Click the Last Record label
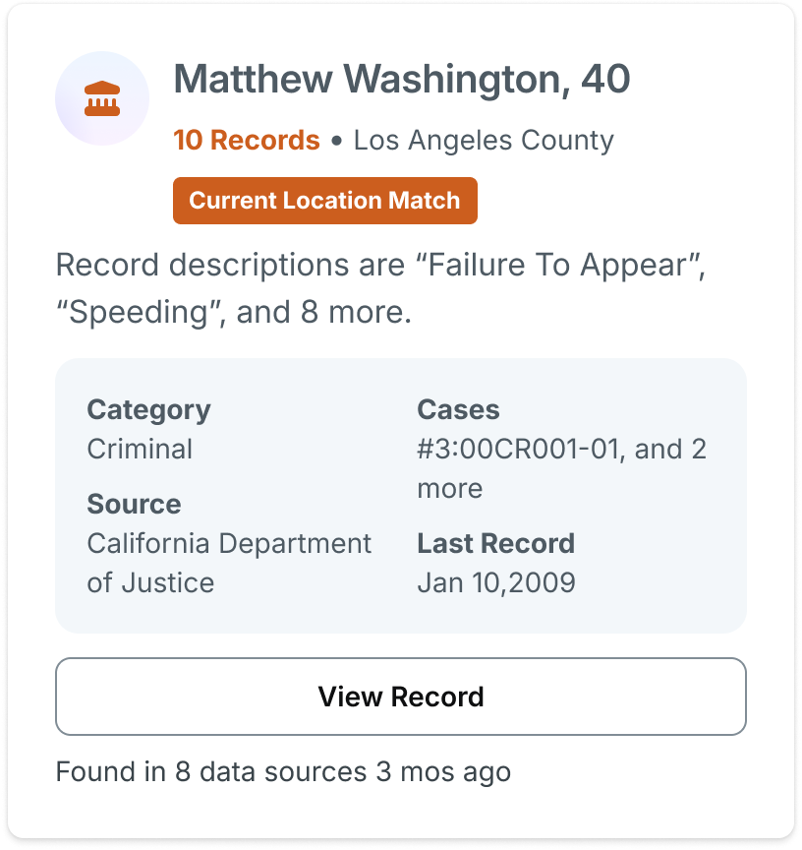This screenshot has width=802, height=850. coord(495,543)
